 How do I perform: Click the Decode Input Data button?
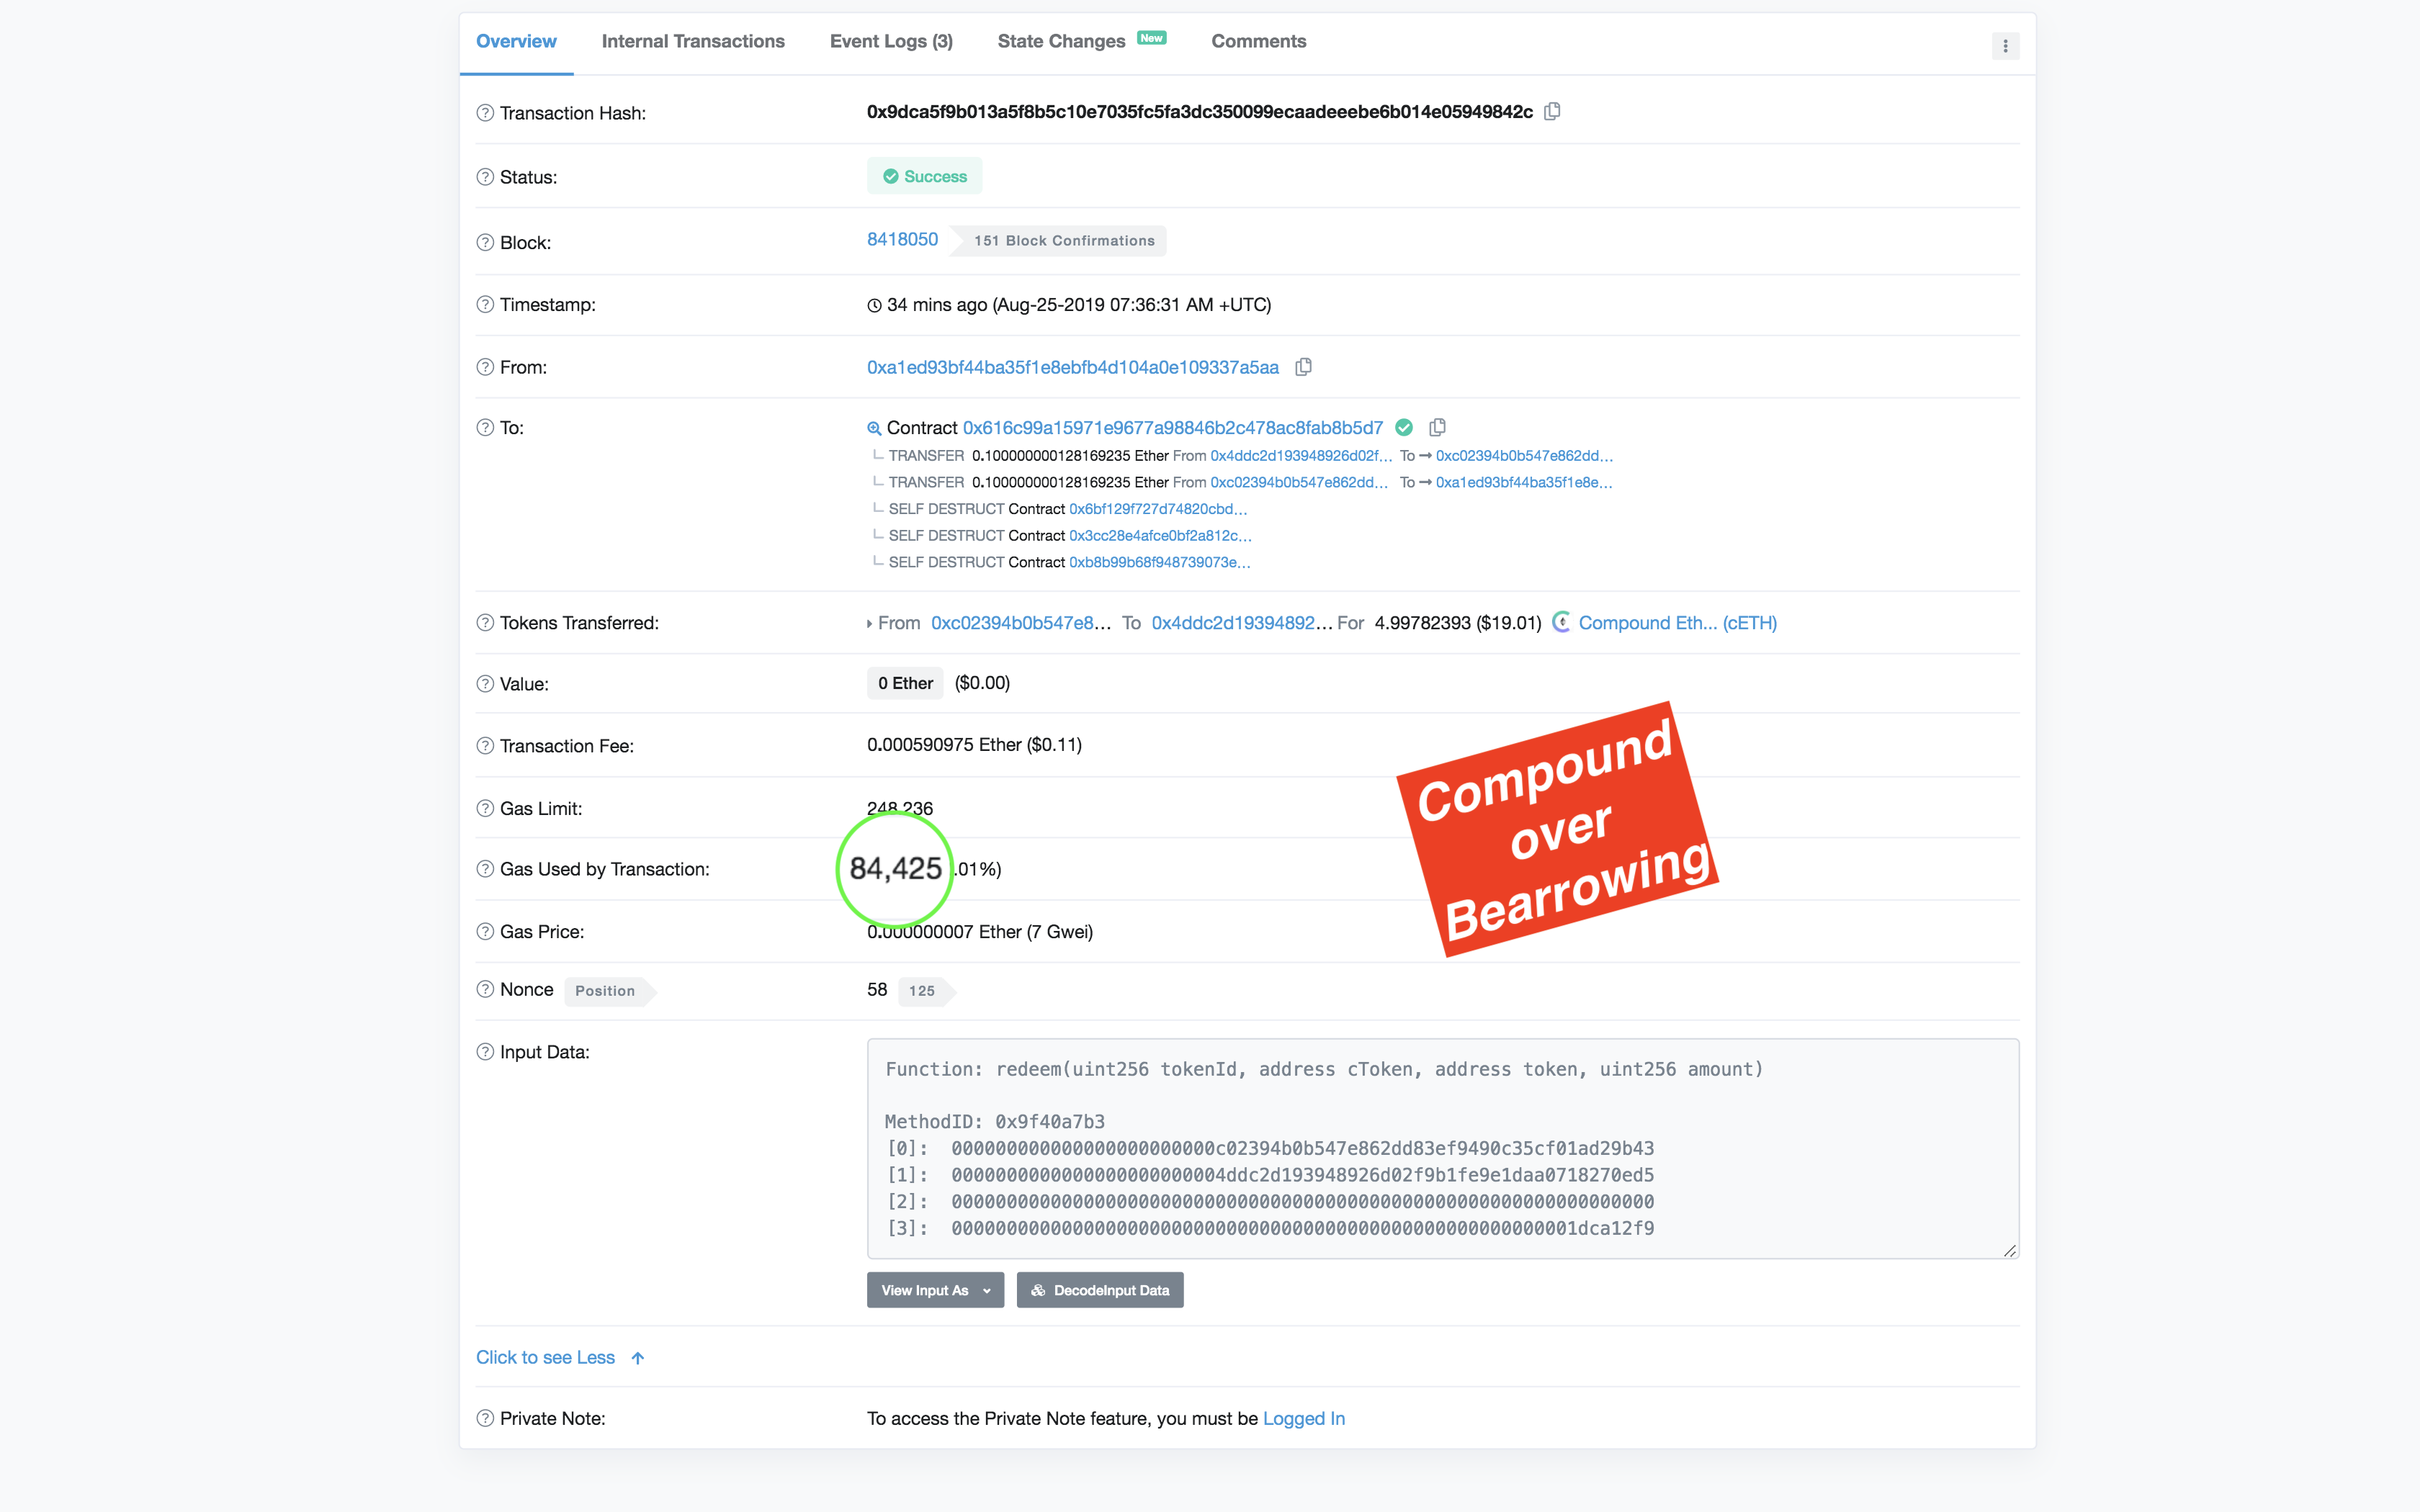pyautogui.click(x=1100, y=1290)
